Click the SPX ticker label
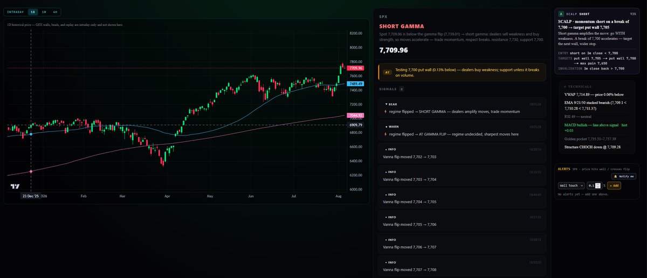 pos(383,16)
